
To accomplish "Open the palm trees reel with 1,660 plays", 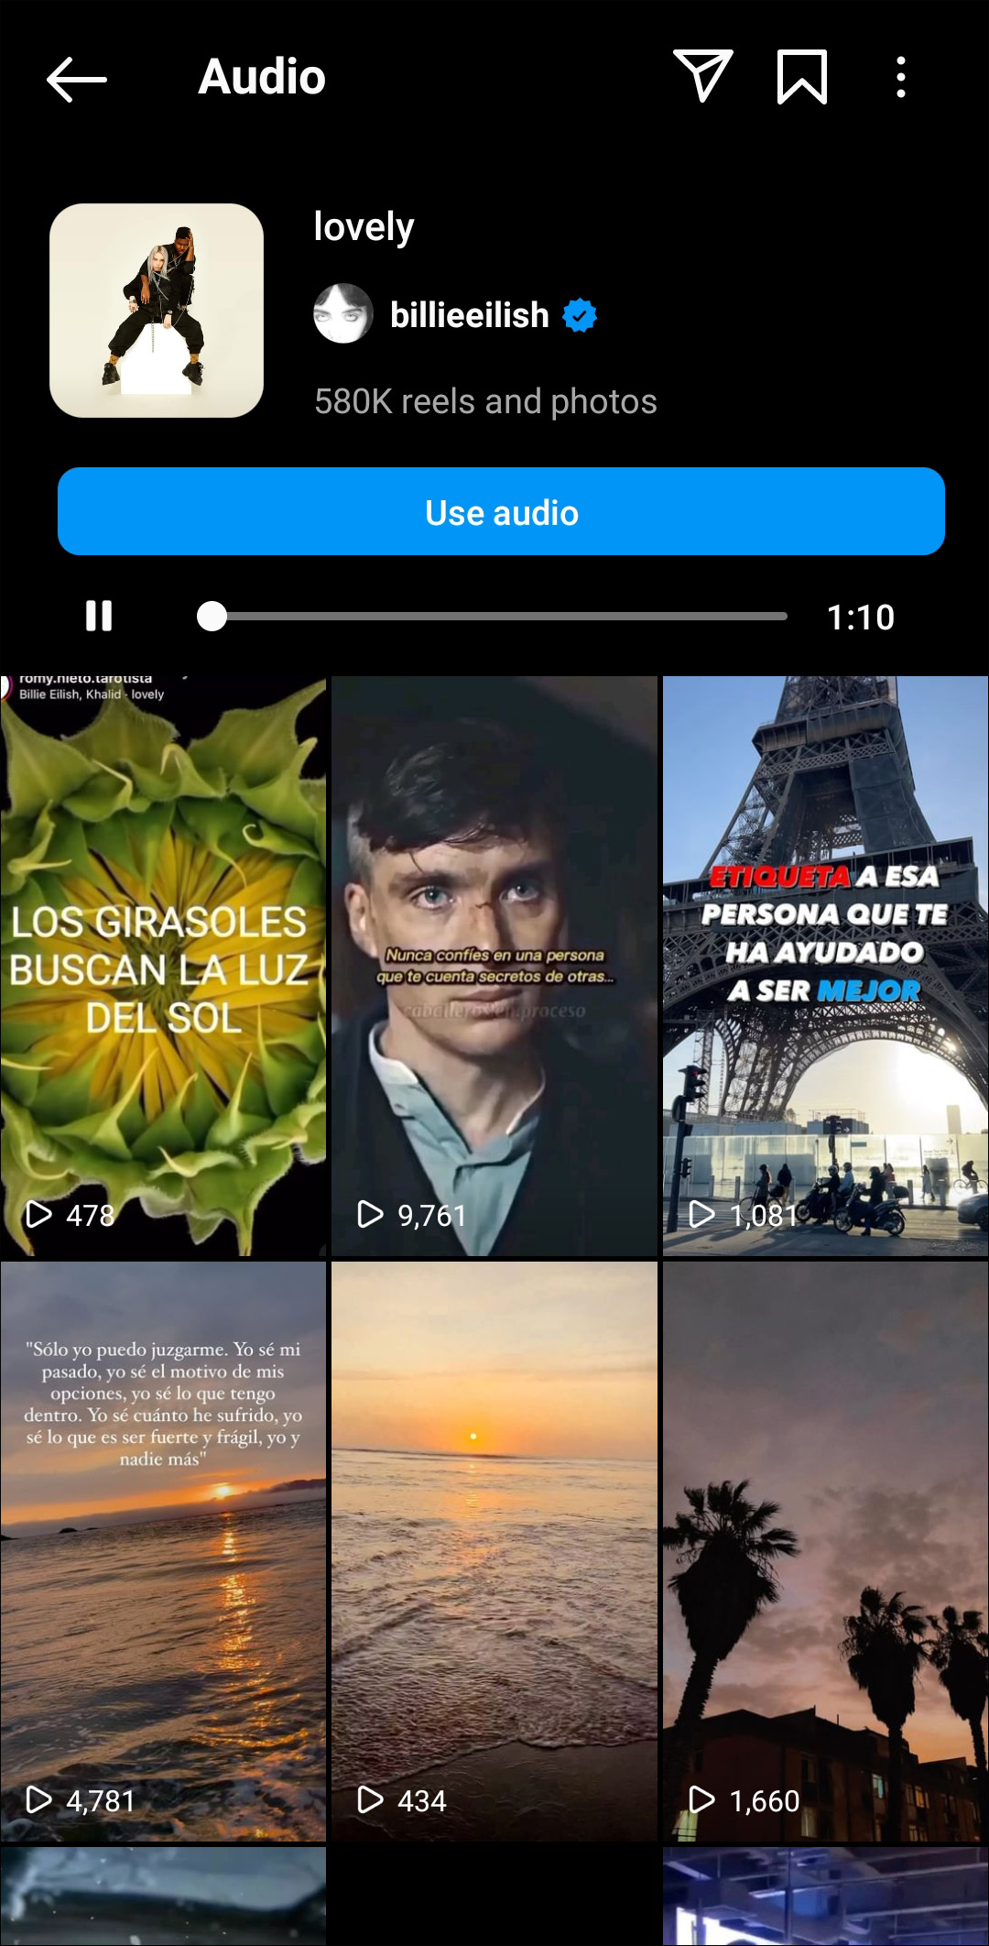I will [826, 1551].
